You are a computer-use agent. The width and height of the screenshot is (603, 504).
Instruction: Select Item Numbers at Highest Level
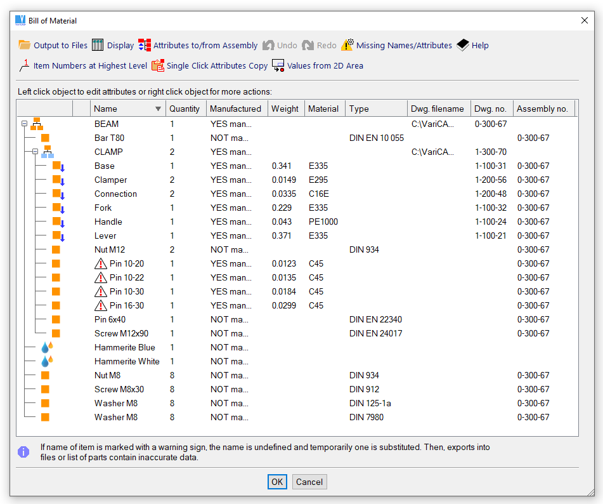pyautogui.click(x=25, y=65)
